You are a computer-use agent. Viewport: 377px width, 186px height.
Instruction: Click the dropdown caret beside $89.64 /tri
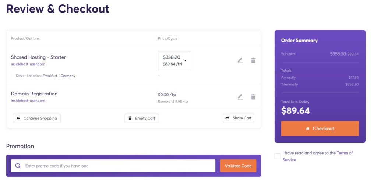pos(186,60)
